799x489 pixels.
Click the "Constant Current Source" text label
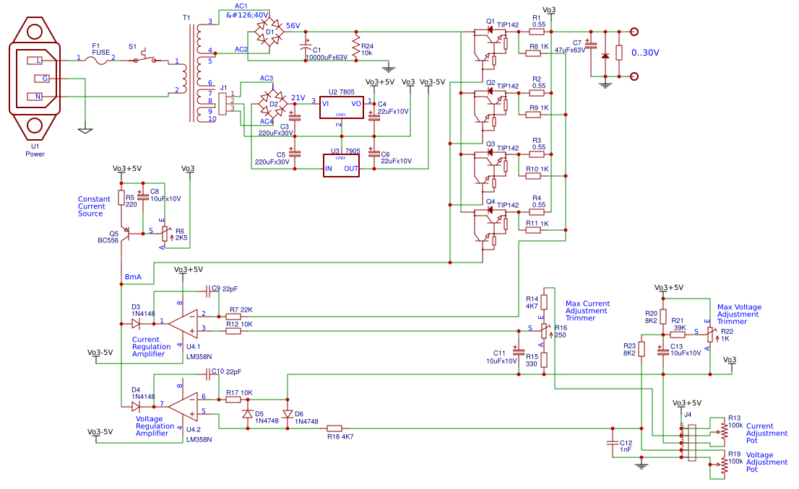(x=95, y=206)
